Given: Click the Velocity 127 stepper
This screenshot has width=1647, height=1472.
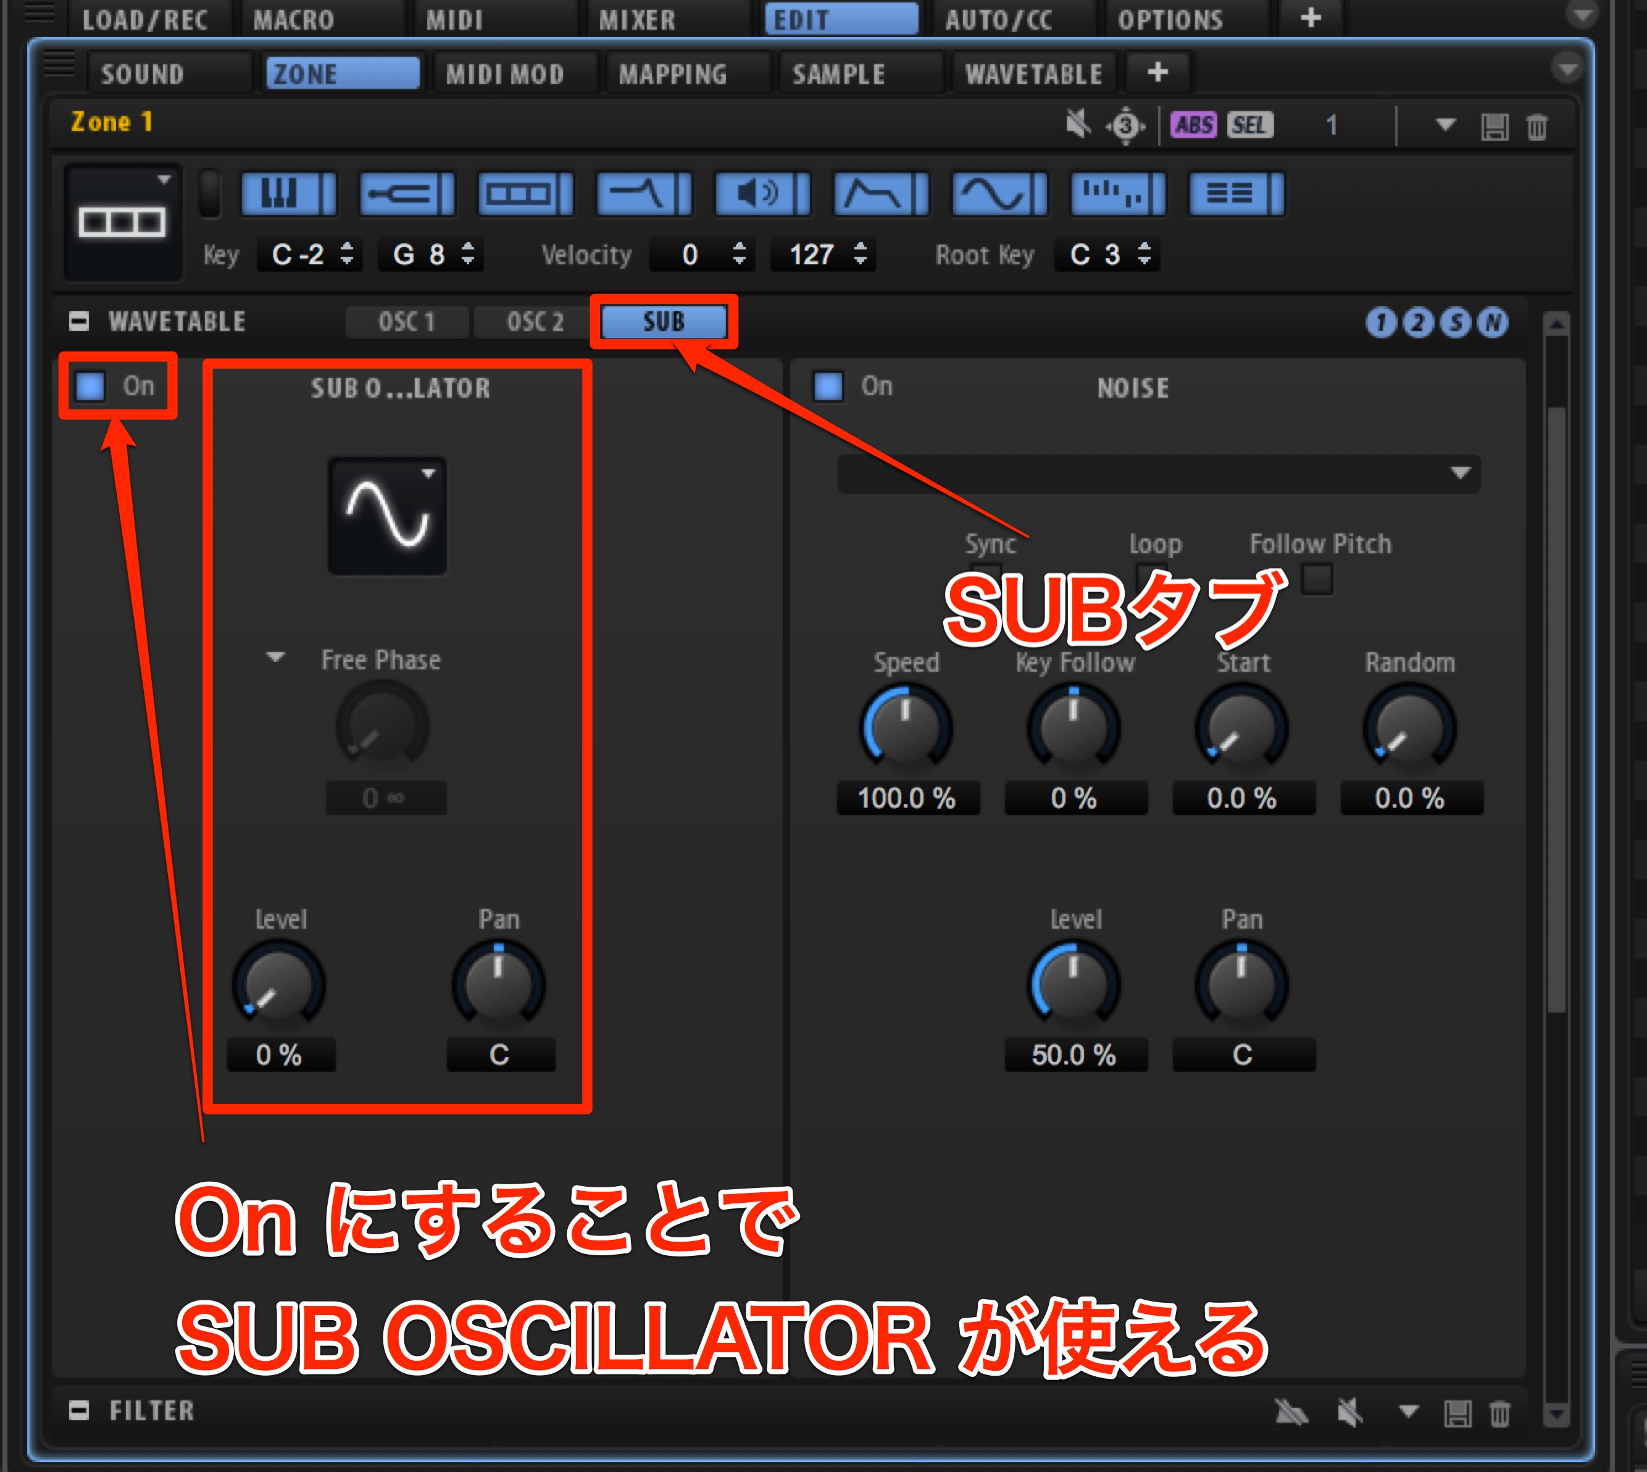Looking at the screenshot, I should pyautogui.click(x=861, y=254).
